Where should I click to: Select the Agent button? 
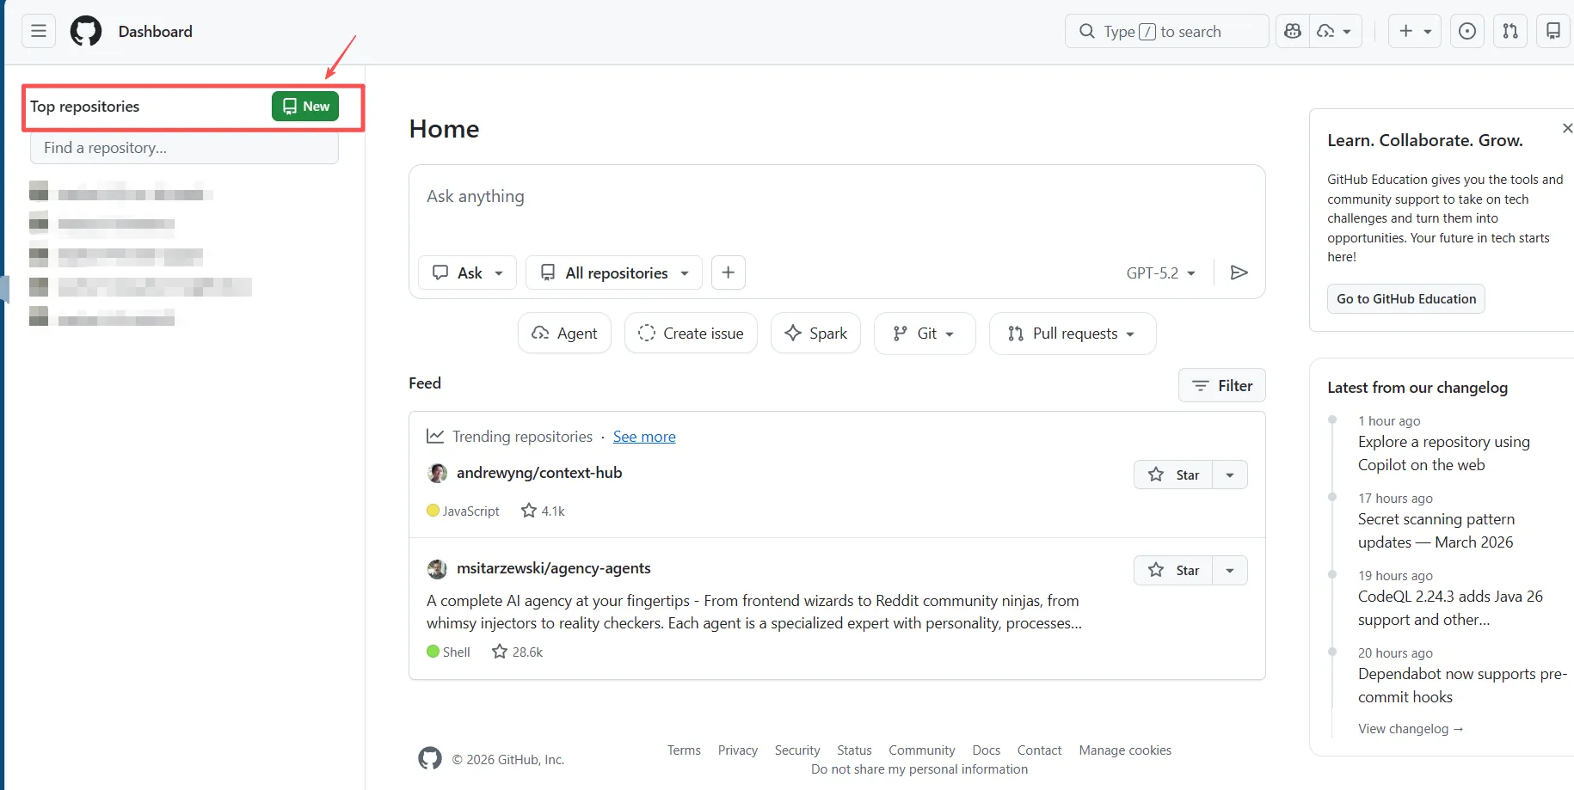(564, 334)
